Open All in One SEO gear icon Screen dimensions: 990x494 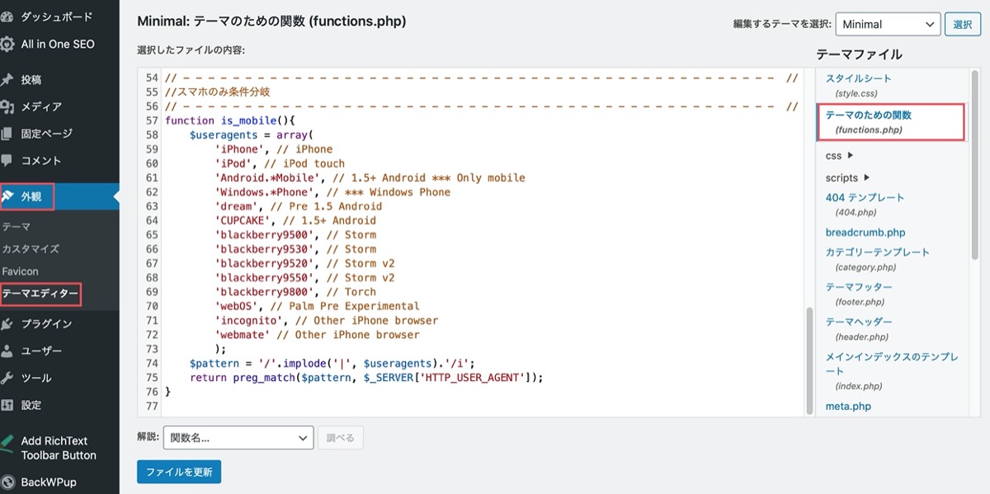pyautogui.click(x=7, y=45)
